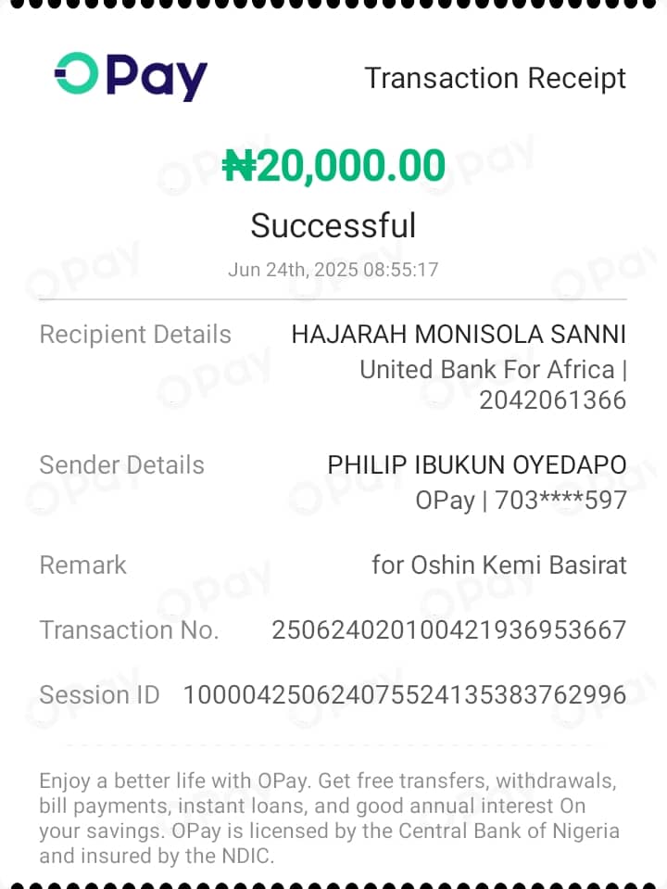
Task: Click the Sender Details label
Action: [x=122, y=465]
